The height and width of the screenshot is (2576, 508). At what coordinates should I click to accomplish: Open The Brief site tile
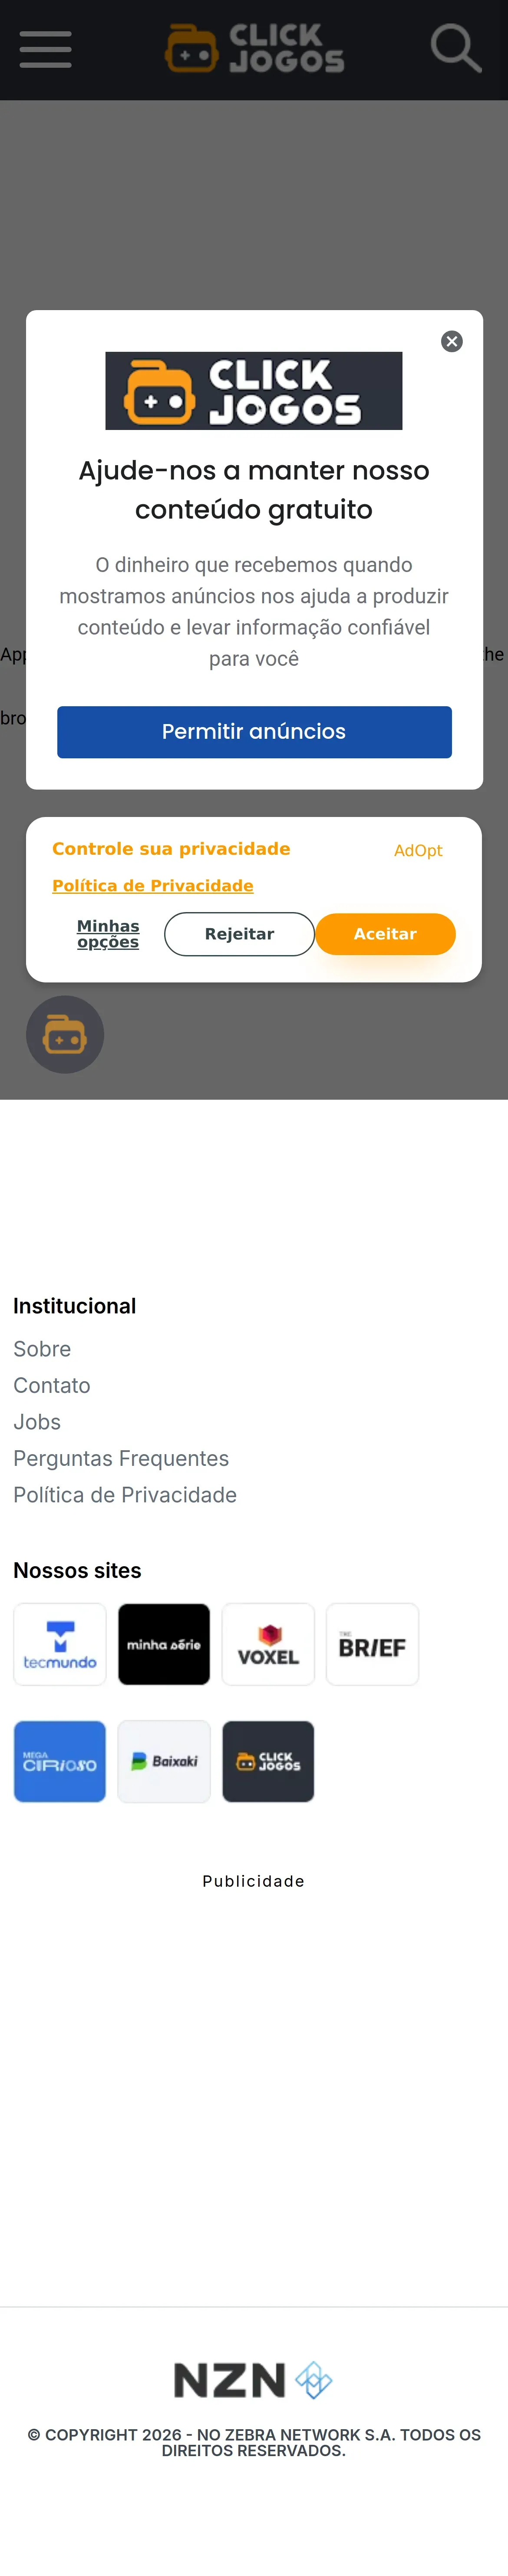pos(372,1645)
